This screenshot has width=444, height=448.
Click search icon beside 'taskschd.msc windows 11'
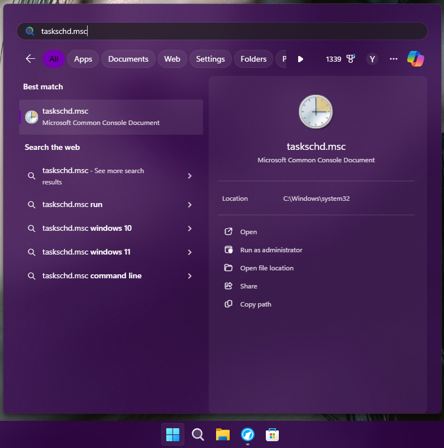(32, 252)
